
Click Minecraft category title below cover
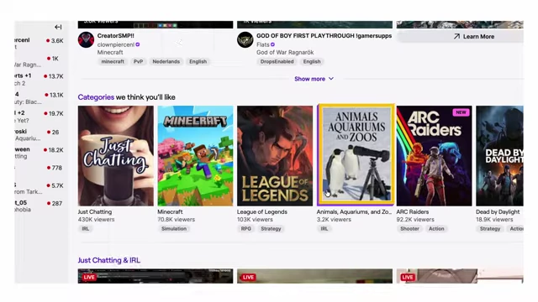[x=170, y=212]
